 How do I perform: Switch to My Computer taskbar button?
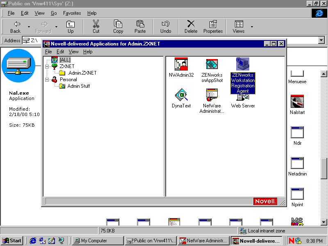(98, 241)
